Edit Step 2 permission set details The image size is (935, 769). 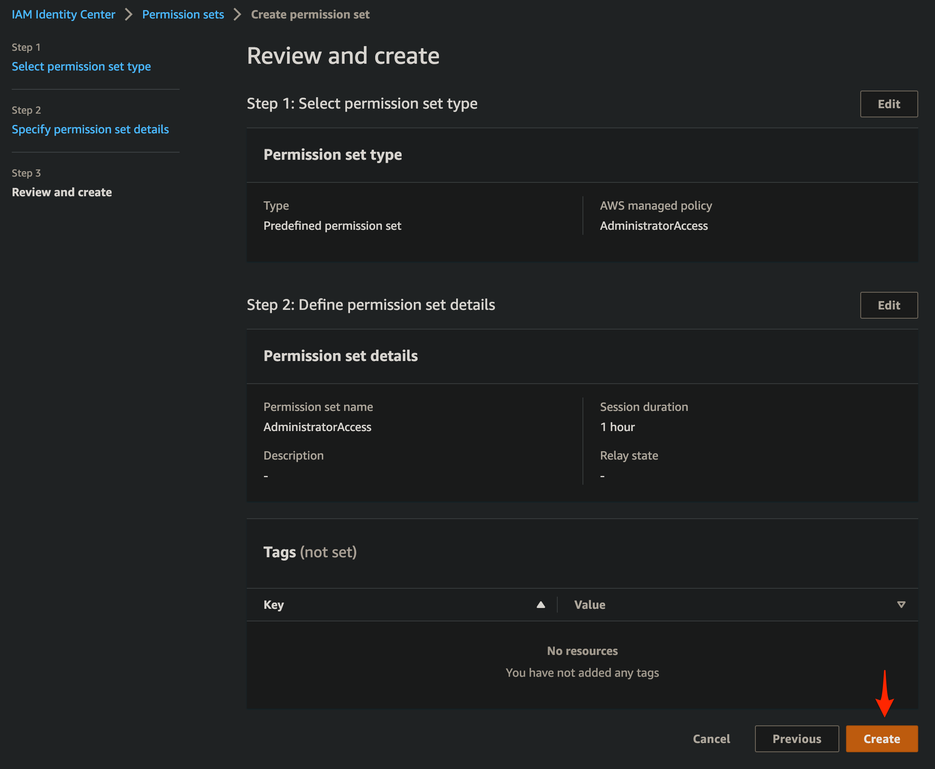tap(888, 305)
